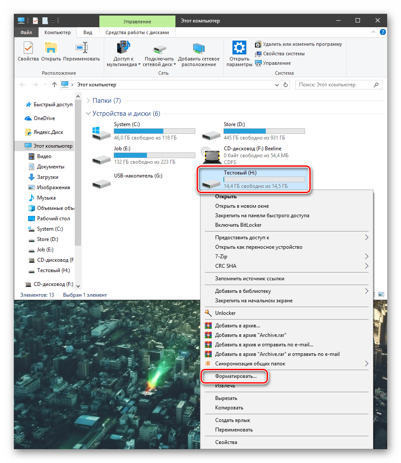
Task: Click the help question mark icon
Action: (x=382, y=32)
